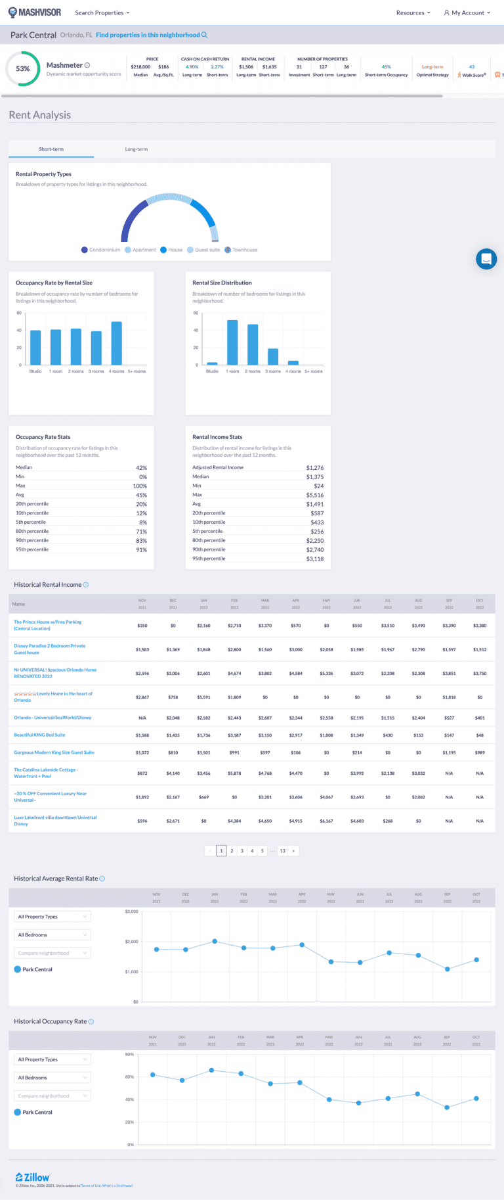Open All Property Types dropdown in Occupancy Rate
This screenshot has width=504, height=1200.
(x=52, y=1059)
